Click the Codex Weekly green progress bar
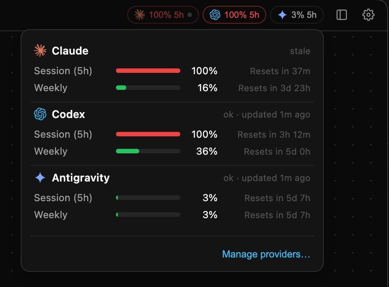The height and width of the screenshot is (287, 389). click(148, 151)
